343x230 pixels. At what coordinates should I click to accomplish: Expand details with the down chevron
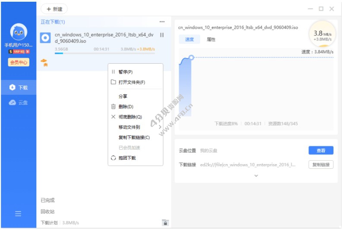pyautogui.click(x=256, y=176)
